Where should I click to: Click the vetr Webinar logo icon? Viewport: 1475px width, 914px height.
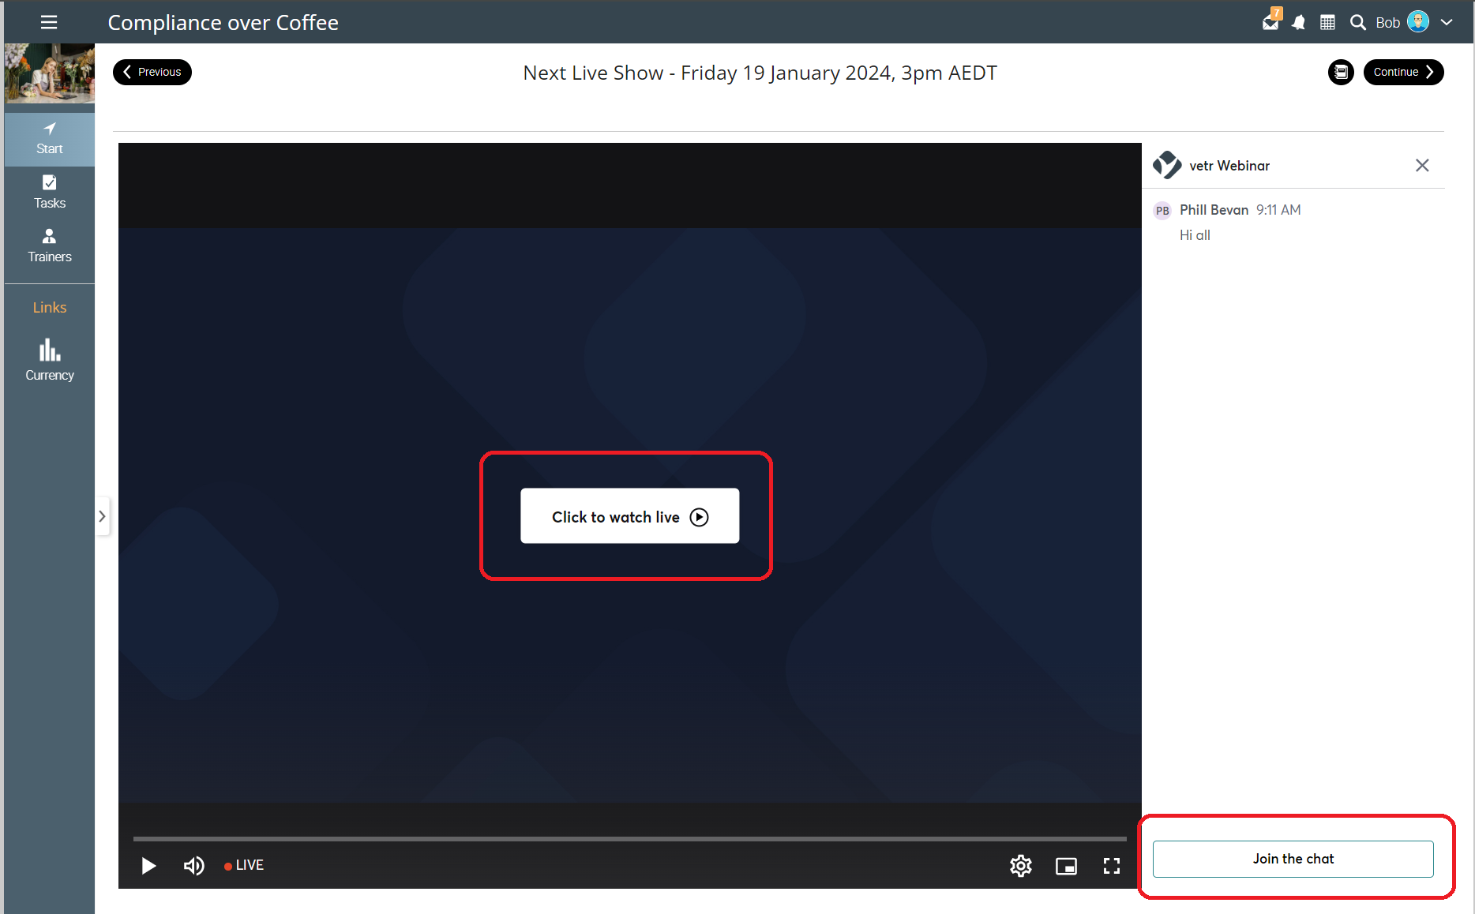click(1167, 165)
